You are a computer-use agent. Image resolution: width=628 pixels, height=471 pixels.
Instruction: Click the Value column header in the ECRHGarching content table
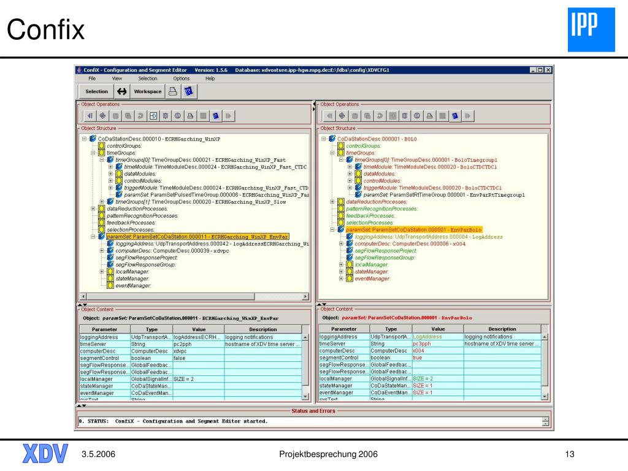199,329
